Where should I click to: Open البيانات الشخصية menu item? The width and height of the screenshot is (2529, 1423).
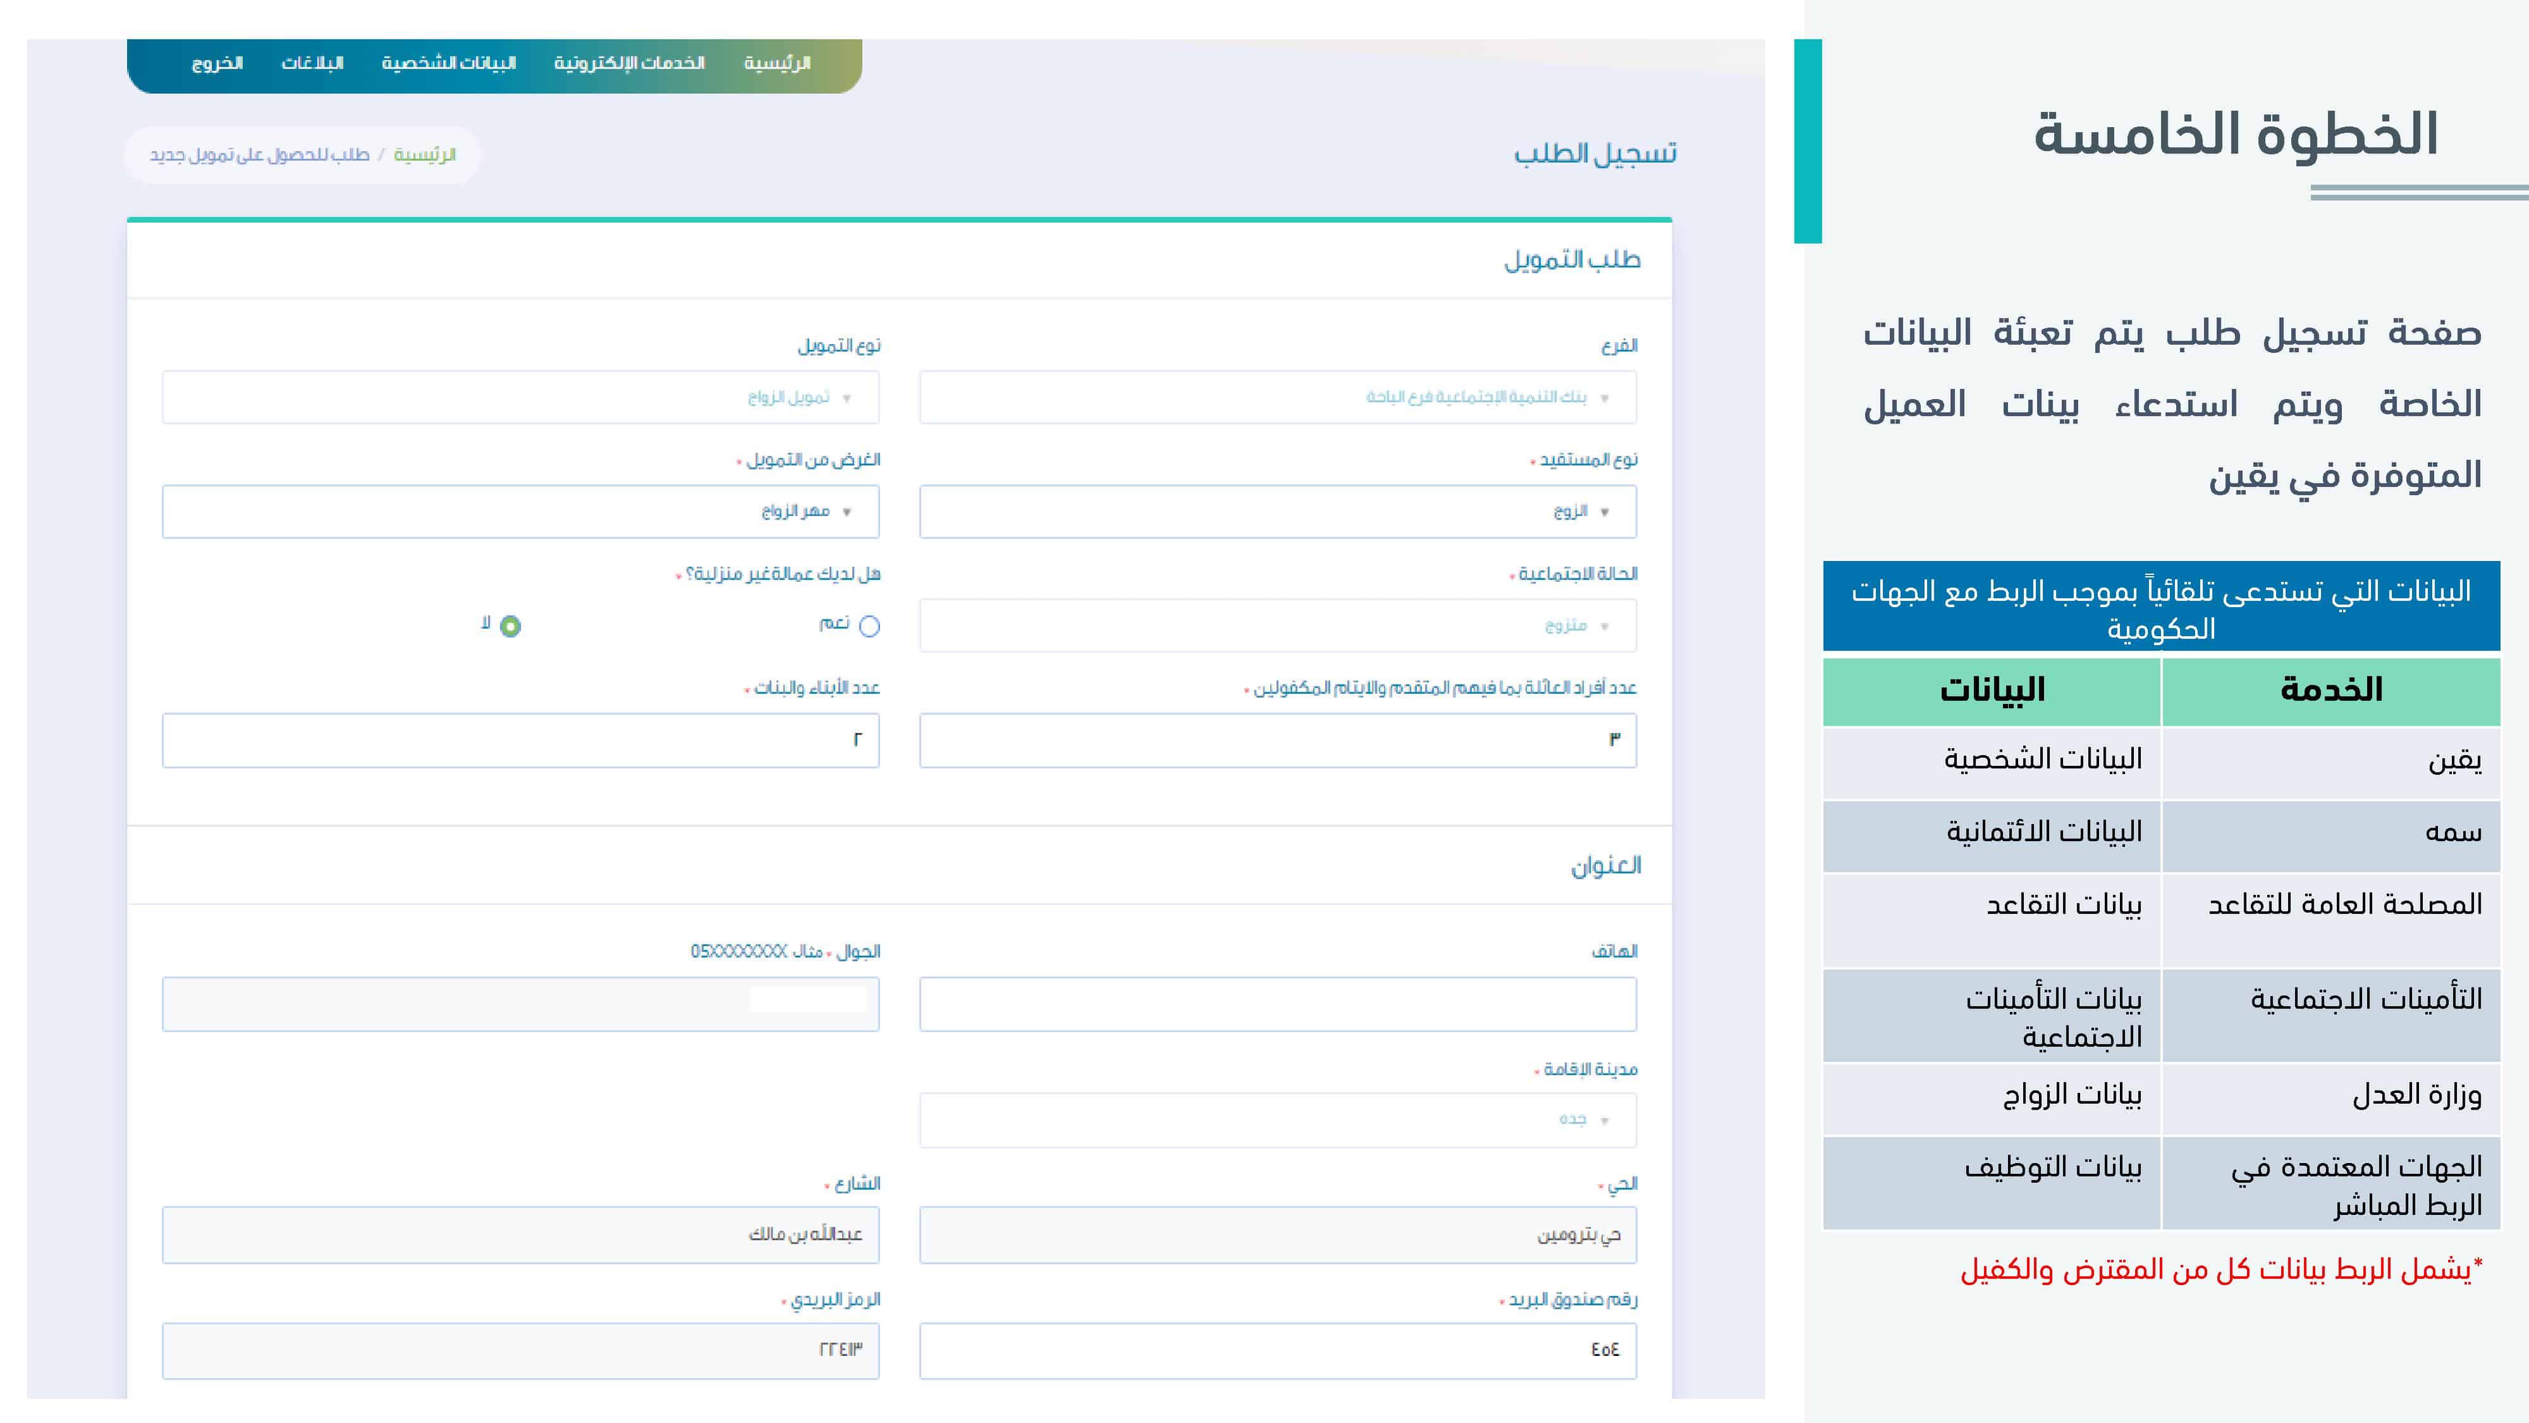[449, 63]
